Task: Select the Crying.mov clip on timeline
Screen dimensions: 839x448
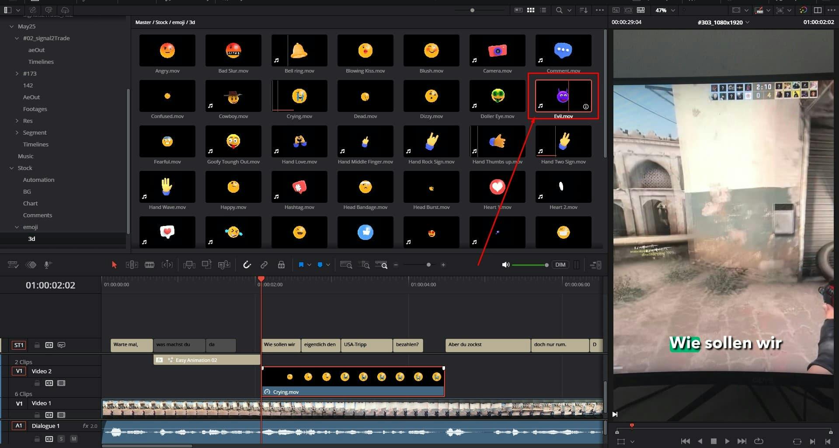Action: tap(353, 382)
